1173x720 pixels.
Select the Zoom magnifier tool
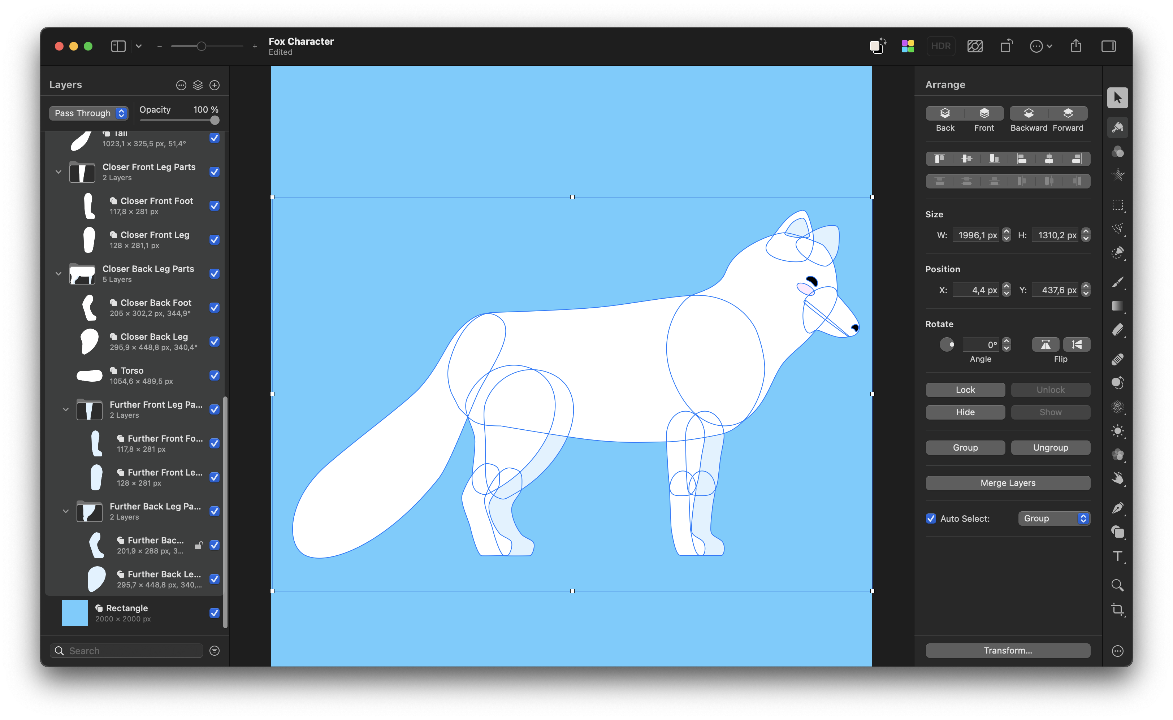[1117, 585]
